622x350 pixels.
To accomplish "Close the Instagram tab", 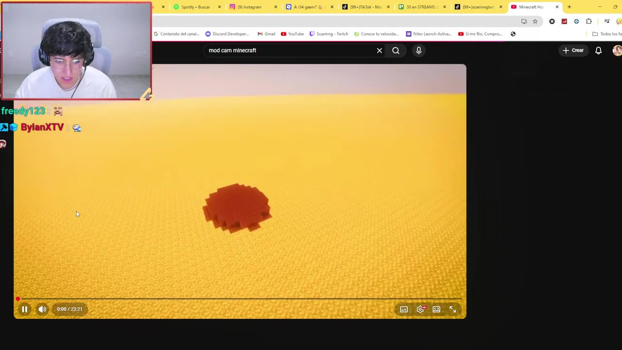I will (x=276, y=7).
